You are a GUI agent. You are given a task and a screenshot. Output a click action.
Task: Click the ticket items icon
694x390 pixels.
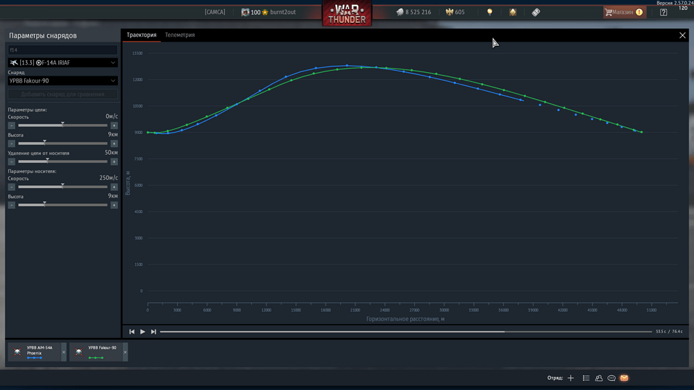pyautogui.click(x=536, y=12)
